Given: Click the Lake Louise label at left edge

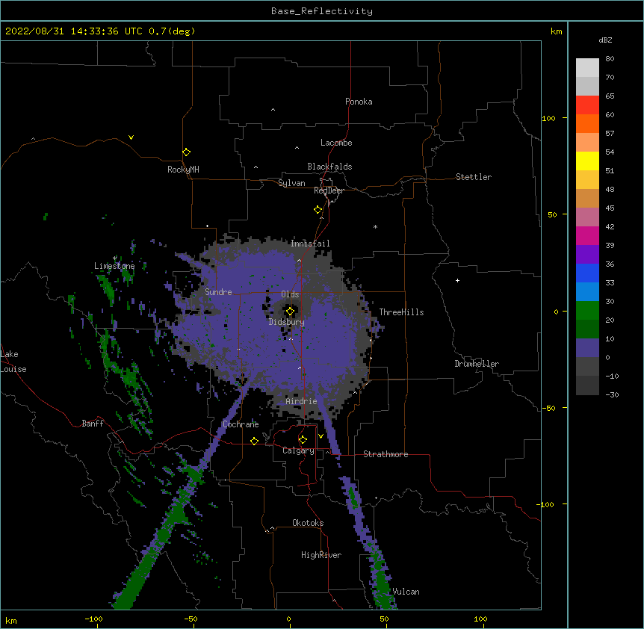Looking at the screenshot, I should [x=13, y=362].
